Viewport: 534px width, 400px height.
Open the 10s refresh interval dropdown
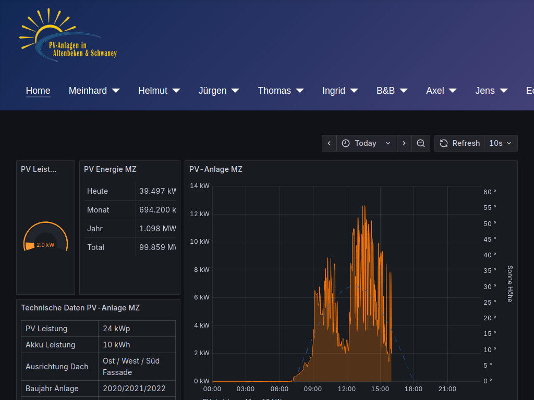(x=501, y=143)
